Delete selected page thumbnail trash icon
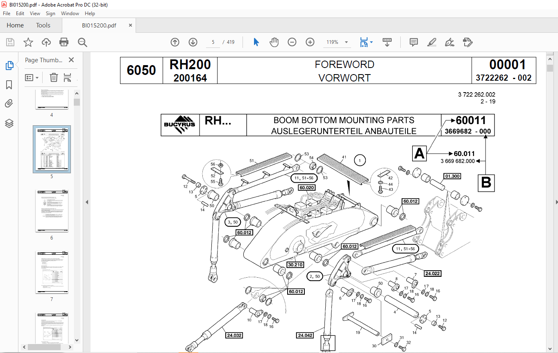Image resolution: width=558 pixels, height=353 pixels. coord(54,77)
